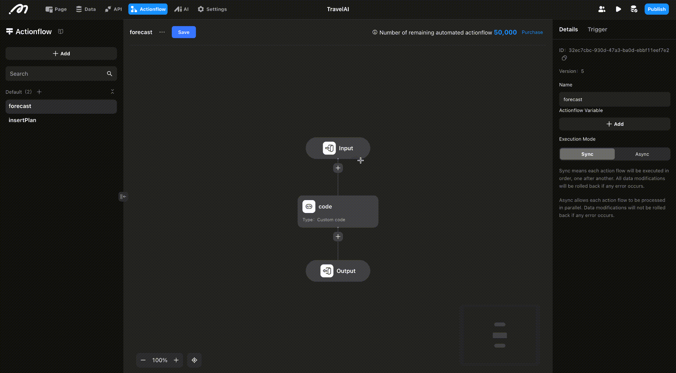This screenshot has height=373, width=676.
Task: Click the recenter canvas icon
Action: tap(194, 360)
